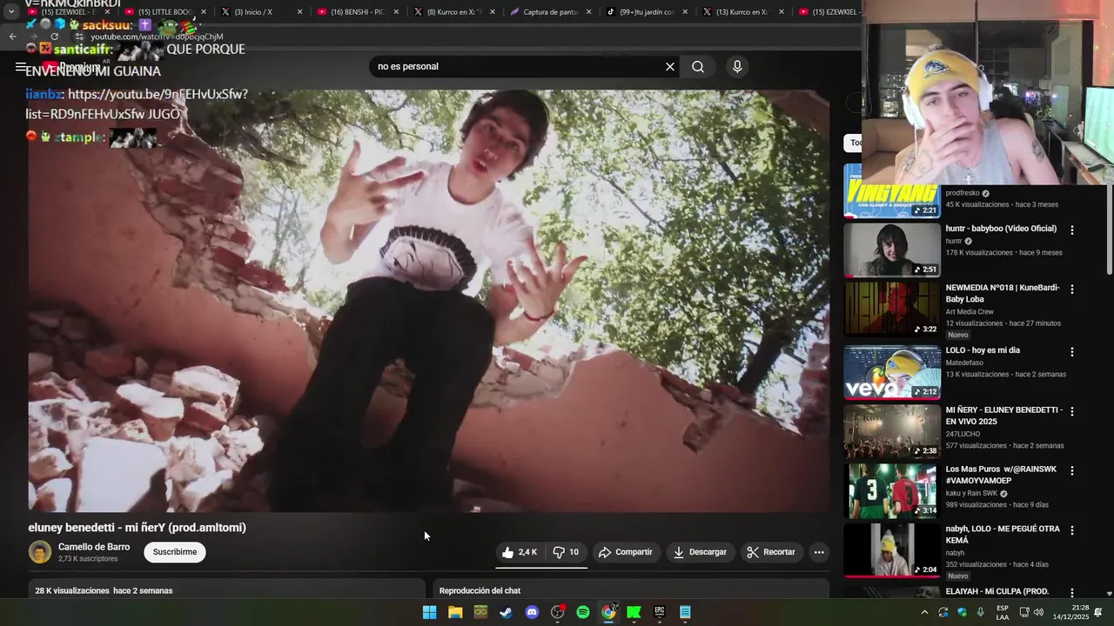Screen dimensions: 1114x626
Task: Open options for huntr - babyboo video
Action: point(1072,230)
